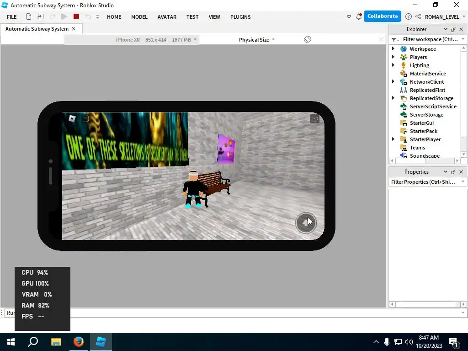
Task: Expand the ReplicatedStorage tree node
Action: click(x=393, y=98)
